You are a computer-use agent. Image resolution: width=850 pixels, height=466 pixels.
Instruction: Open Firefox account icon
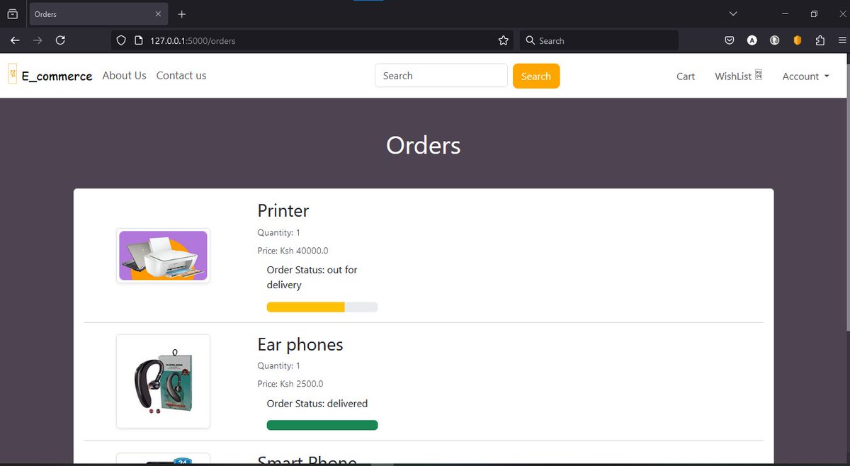(x=752, y=40)
